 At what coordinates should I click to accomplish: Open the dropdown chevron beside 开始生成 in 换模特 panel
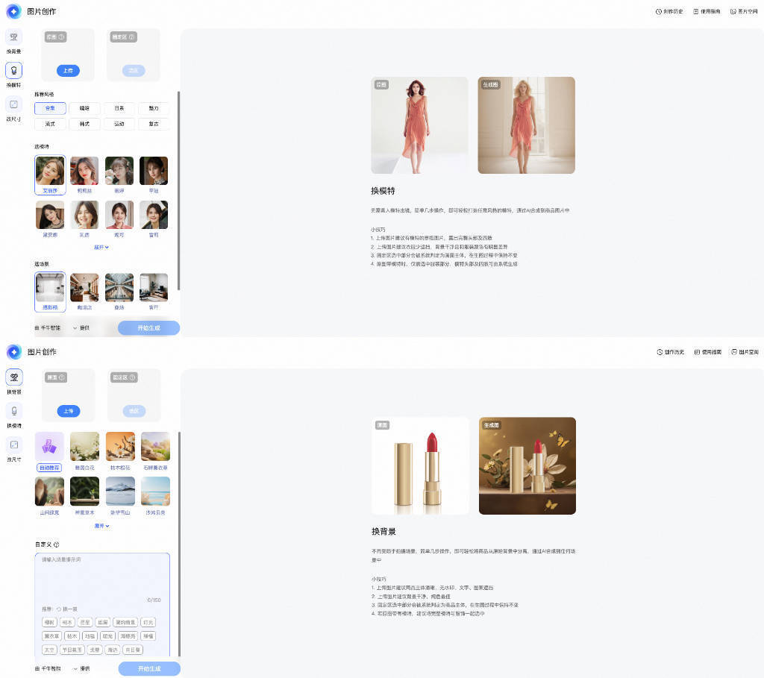75,327
